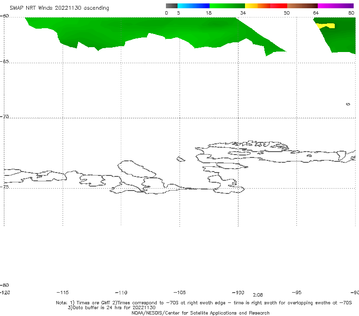The width and height of the screenshot is (359, 316).
Task: Click the longitude label '-120'
Action: pos(5,292)
